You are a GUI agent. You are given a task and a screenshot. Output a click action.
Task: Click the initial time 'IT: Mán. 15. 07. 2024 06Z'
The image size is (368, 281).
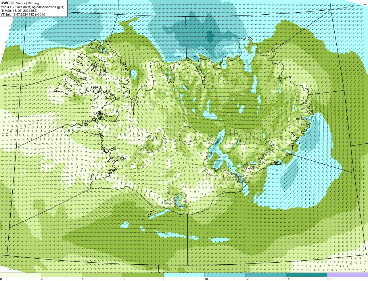coord(18,10)
